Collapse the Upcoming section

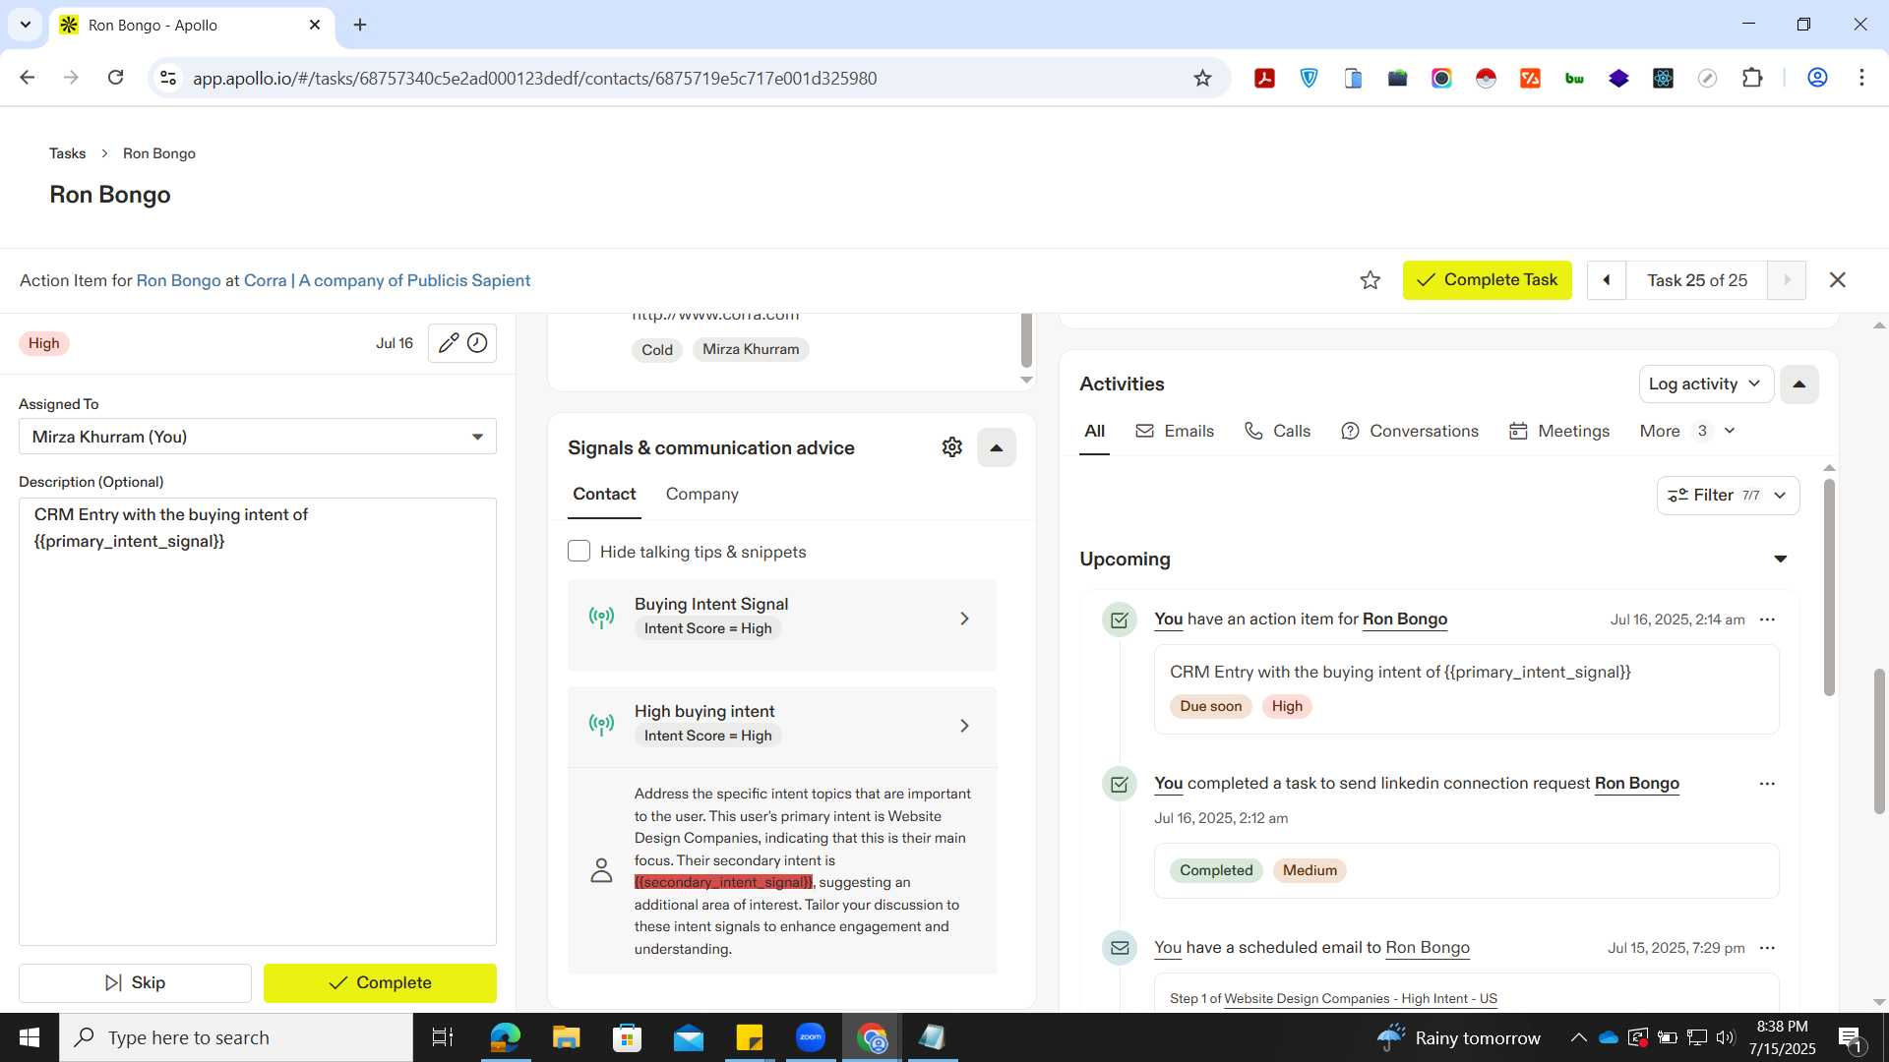(x=1780, y=560)
